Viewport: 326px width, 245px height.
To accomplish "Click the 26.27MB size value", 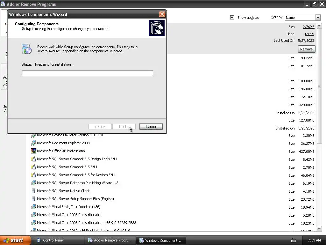I will click(x=308, y=144).
